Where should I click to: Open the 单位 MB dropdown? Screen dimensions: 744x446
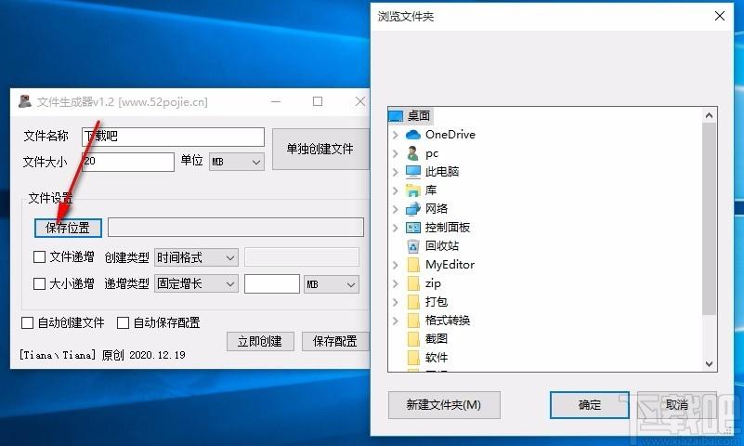[x=236, y=162]
